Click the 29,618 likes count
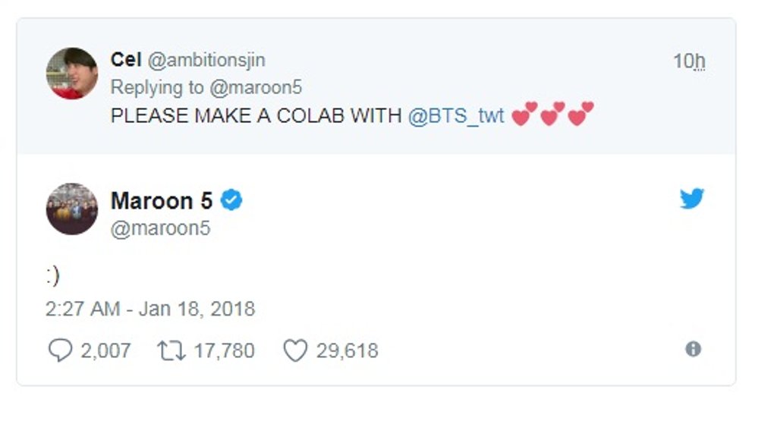This screenshot has width=777, height=421. 347,350
